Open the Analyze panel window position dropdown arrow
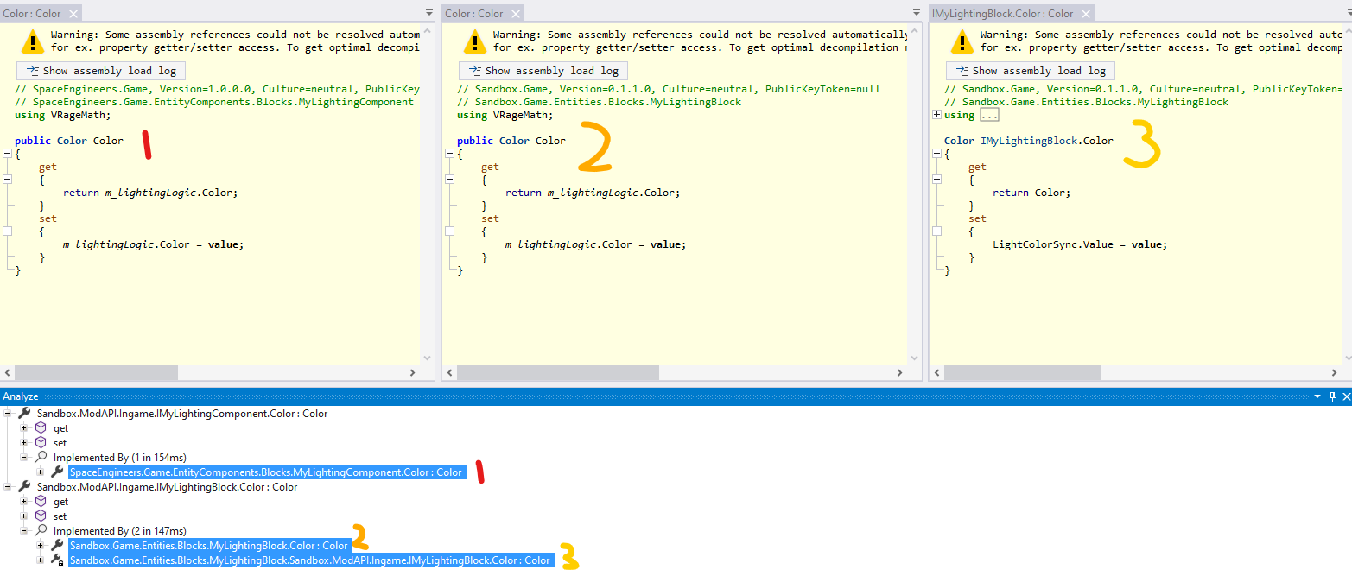1352x576 pixels. click(1317, 396)
